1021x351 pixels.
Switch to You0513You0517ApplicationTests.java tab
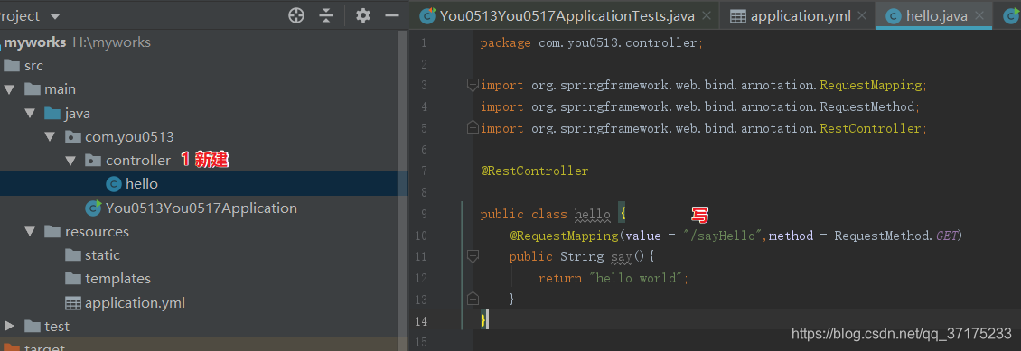567,15
